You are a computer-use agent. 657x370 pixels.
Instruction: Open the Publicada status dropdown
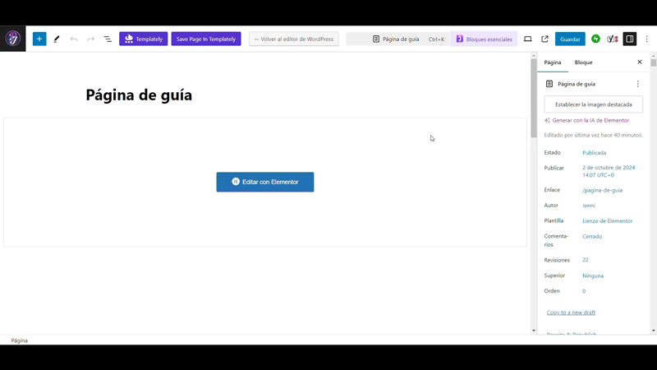tap(594, 152)
